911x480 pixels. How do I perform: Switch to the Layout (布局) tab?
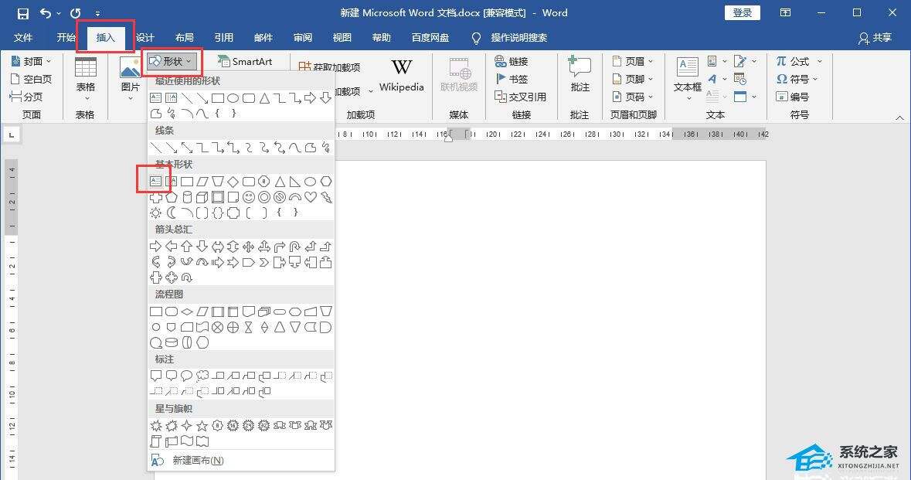point(184,37)
